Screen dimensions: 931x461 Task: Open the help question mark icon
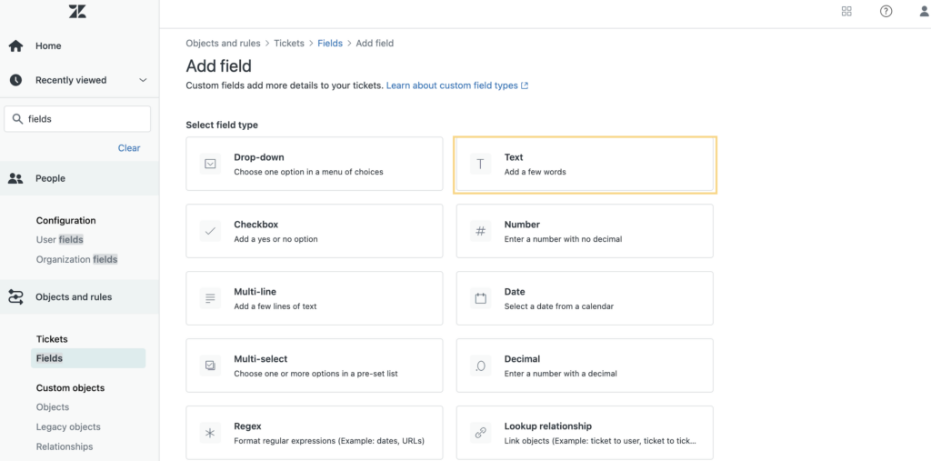coord(886,11)
